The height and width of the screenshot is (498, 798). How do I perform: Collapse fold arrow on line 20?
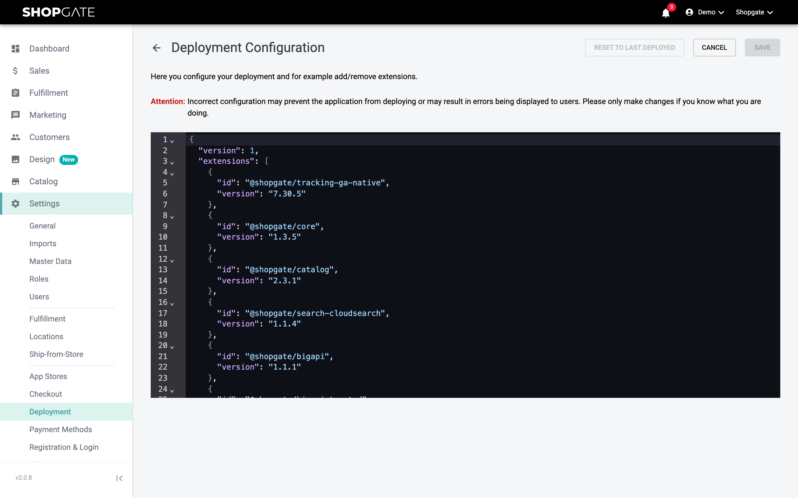(x=172, y=347)
